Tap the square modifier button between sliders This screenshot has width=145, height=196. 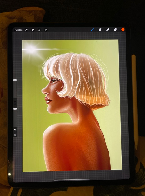tap(15, 103)
